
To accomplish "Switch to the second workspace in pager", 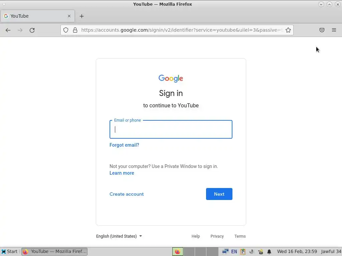I will [x=189, y=252].
